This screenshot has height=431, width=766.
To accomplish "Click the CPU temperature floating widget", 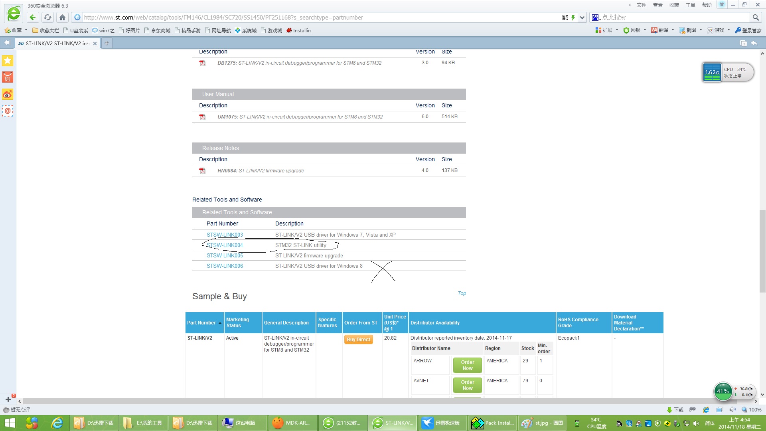I will point(728,72).
